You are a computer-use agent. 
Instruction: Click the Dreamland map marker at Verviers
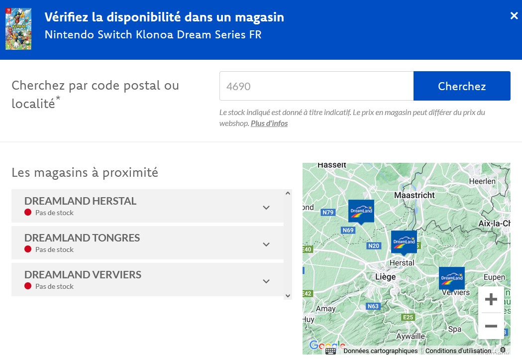452,278
